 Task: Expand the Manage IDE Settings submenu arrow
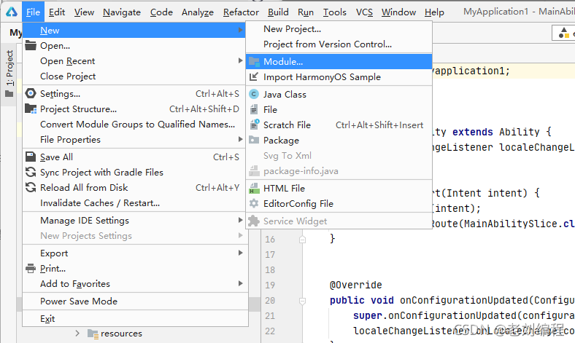coord(240,220)
